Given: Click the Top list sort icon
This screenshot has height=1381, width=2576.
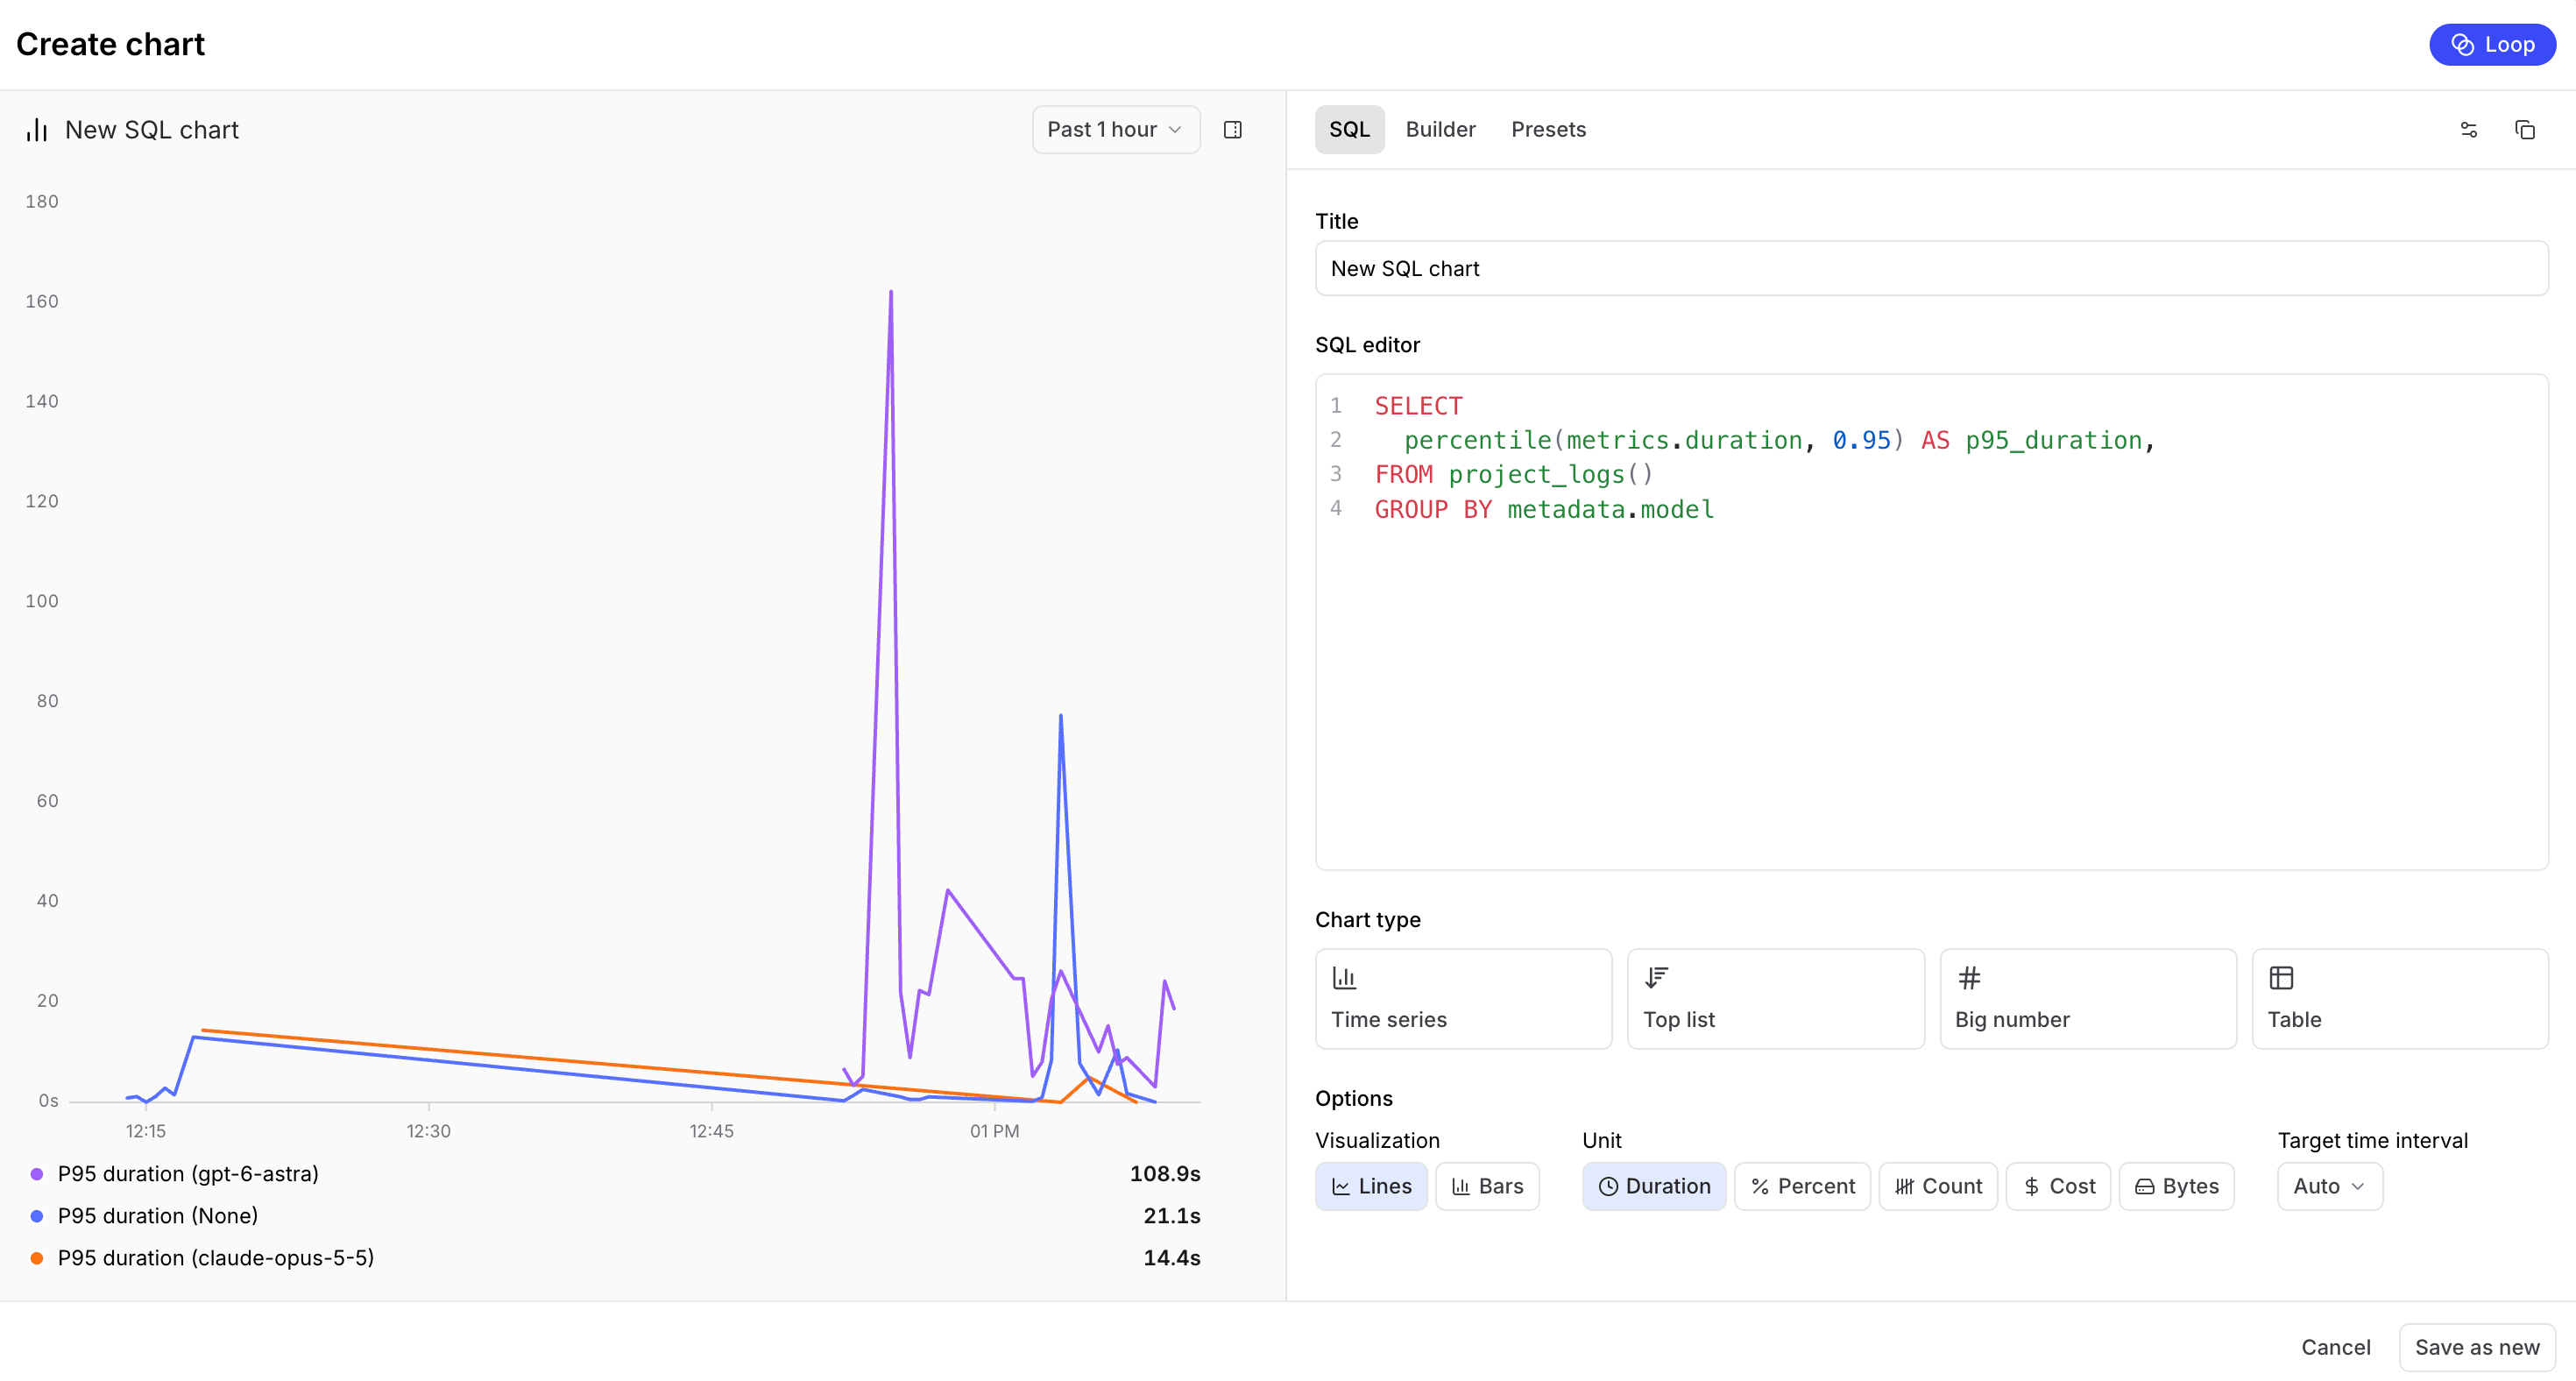Looking at the screenshot, I should coord(1656,977).
